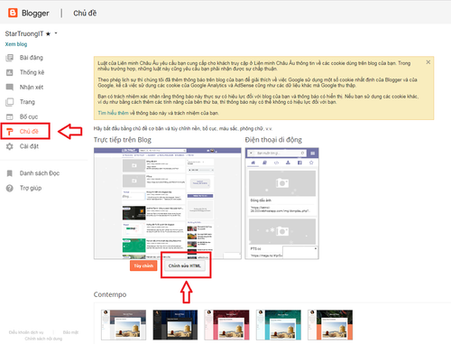Open Trợ giúp help item
This screenshot has width=451, height=344.
pyautogui.click(x=31, y=188)
